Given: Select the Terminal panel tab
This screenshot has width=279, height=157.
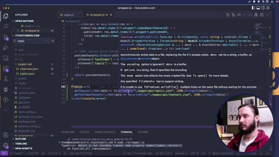Looking at the screenshot, I should point(126,132).
